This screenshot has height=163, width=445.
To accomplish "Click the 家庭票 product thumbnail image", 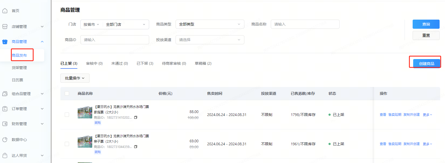I will 85,113.
